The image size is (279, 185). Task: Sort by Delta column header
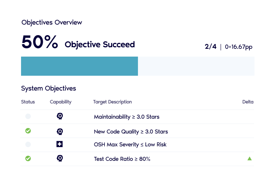click(248, 102)
